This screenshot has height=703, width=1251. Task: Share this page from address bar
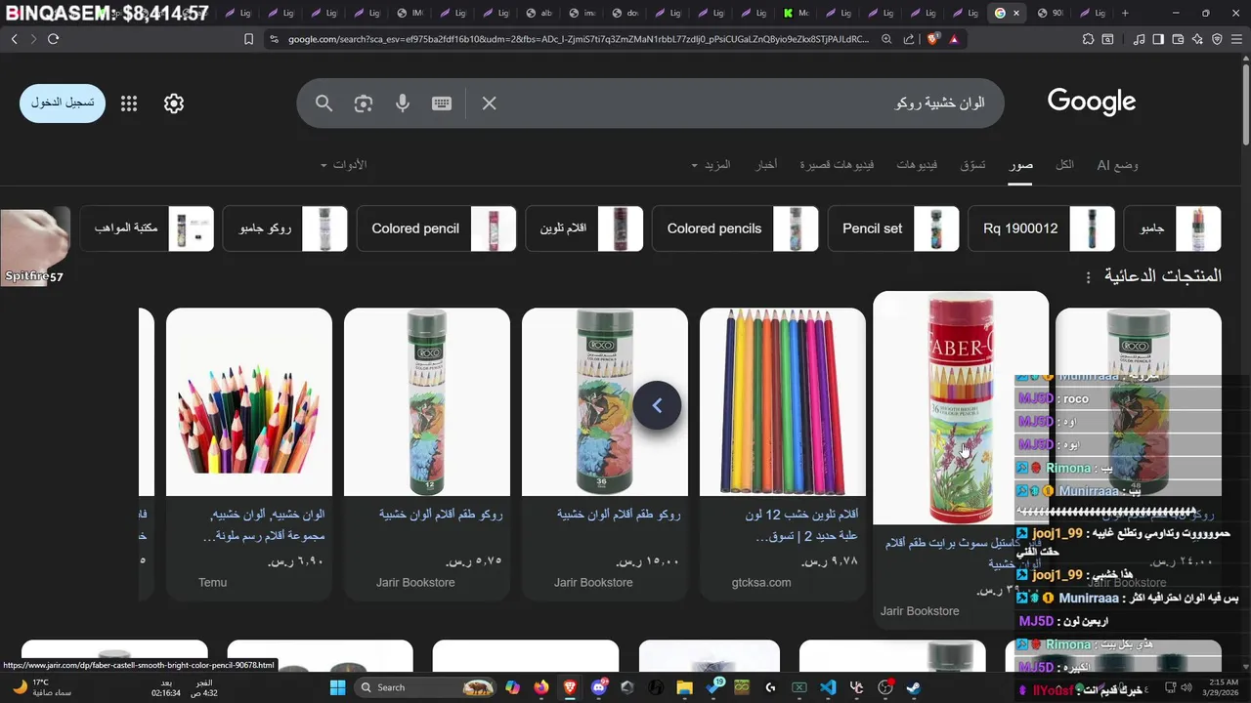pyautogui.click(x=909, y=39)
